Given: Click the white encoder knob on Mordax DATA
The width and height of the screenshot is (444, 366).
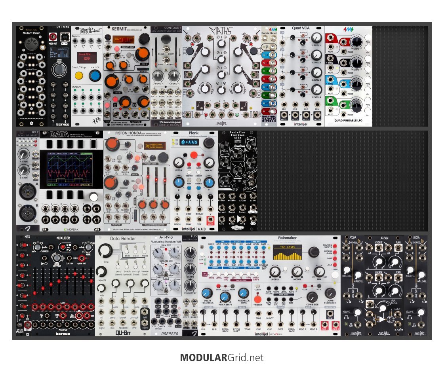Looking at the screenshot, I should 94,197.
